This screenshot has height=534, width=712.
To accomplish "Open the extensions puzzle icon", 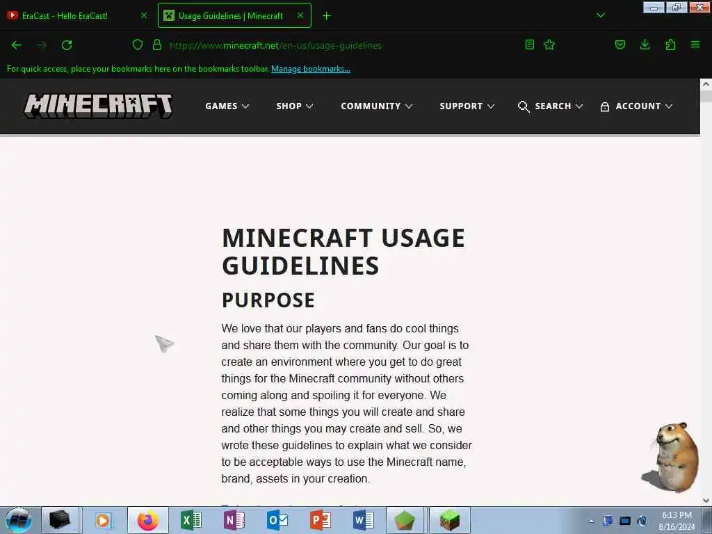I will [670, 44].
